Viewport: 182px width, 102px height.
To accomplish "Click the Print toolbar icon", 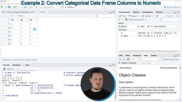I will click(x=30, y=7).
